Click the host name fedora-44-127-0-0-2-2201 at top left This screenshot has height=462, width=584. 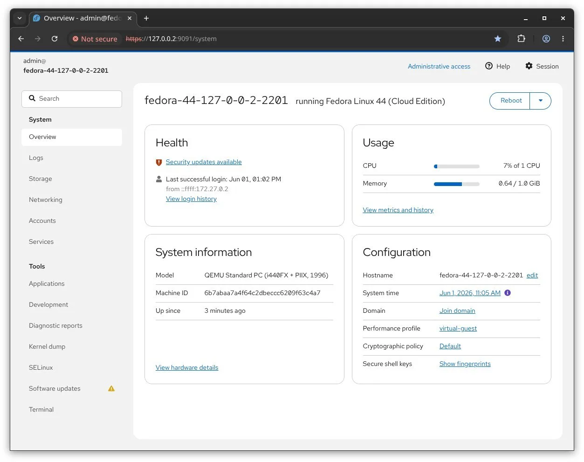click(x=66, y=71)
